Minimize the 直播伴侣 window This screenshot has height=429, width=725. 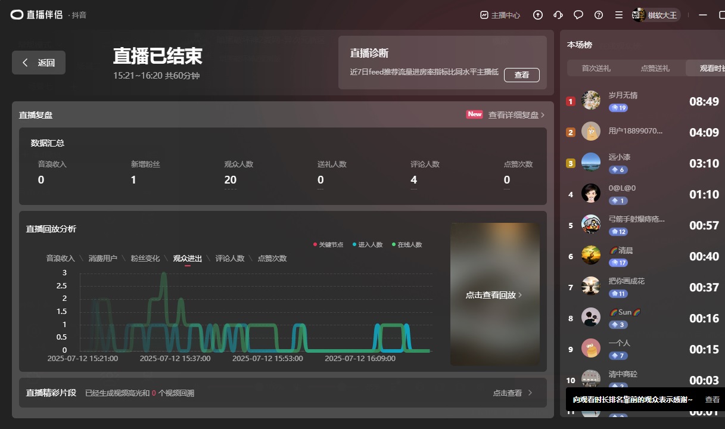click(x=704, y=15)
